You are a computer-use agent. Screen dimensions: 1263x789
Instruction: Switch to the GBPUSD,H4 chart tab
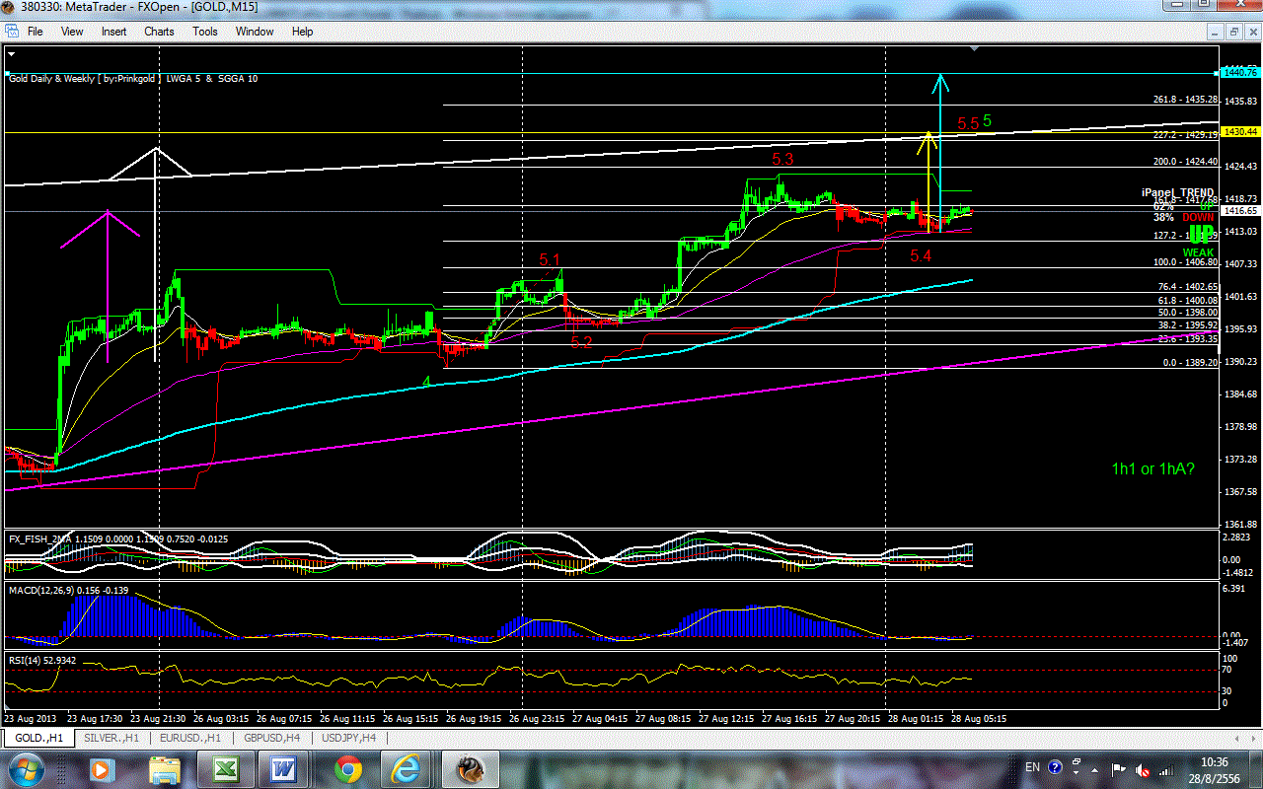[x=271, y=738]
